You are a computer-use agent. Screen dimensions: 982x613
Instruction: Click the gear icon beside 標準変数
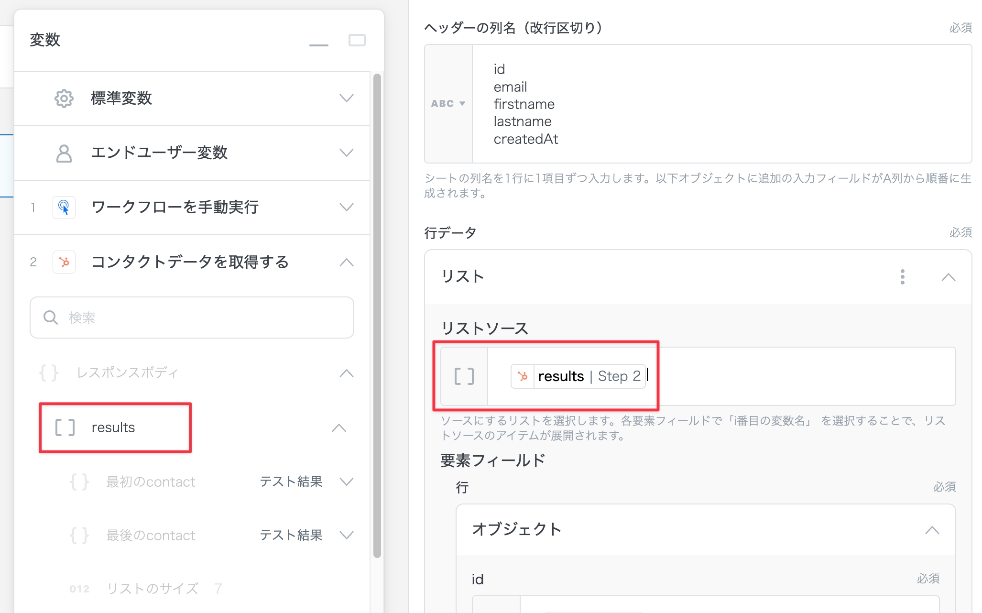pos(64,99)
